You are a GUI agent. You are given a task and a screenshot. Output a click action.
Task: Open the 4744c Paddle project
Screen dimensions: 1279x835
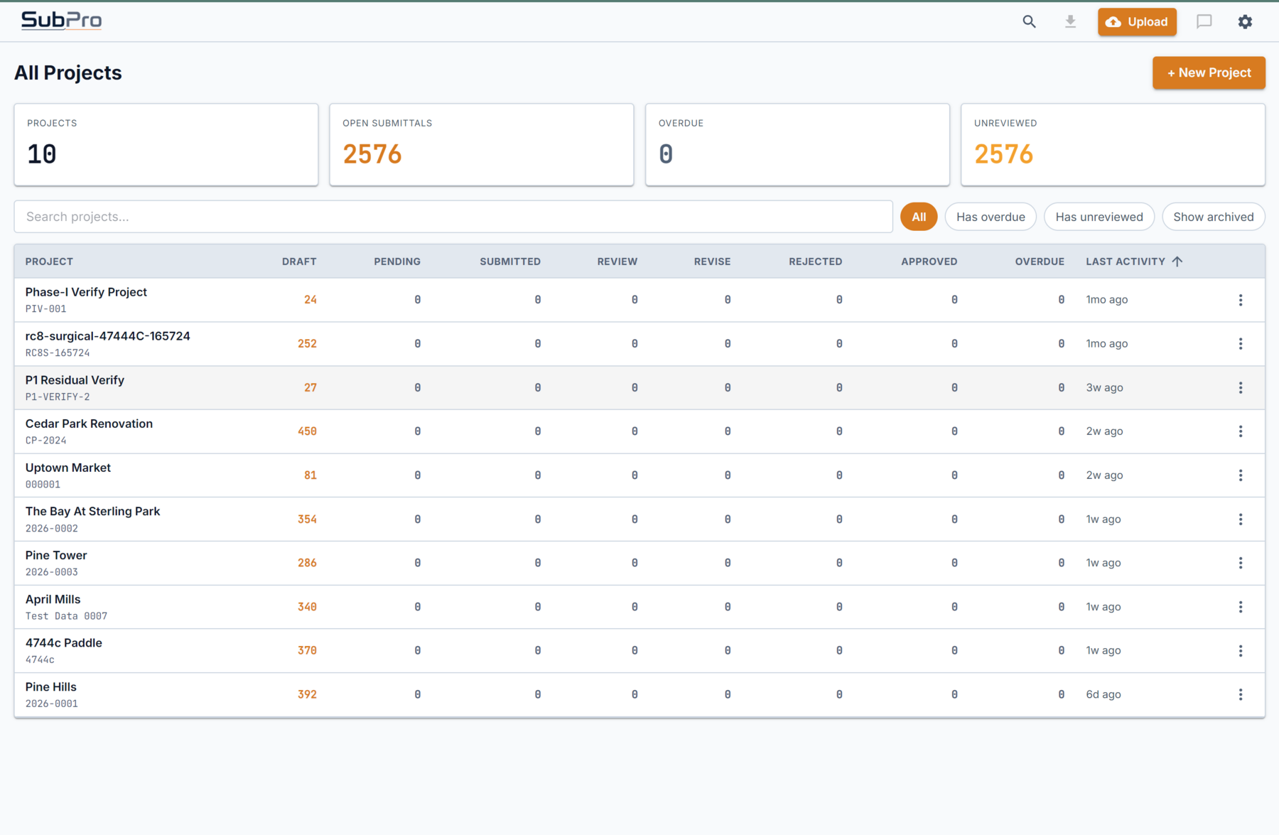pos(64,643)
